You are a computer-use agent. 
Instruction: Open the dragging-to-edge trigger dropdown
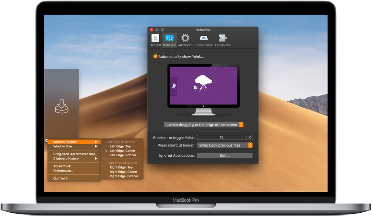click(x=204, y=125)
